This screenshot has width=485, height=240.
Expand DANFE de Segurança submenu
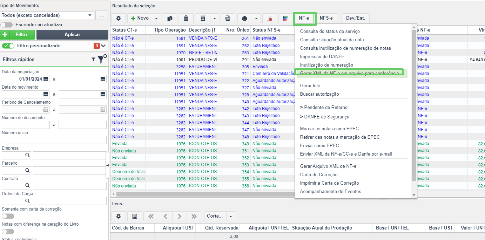(x=324, y=117)
